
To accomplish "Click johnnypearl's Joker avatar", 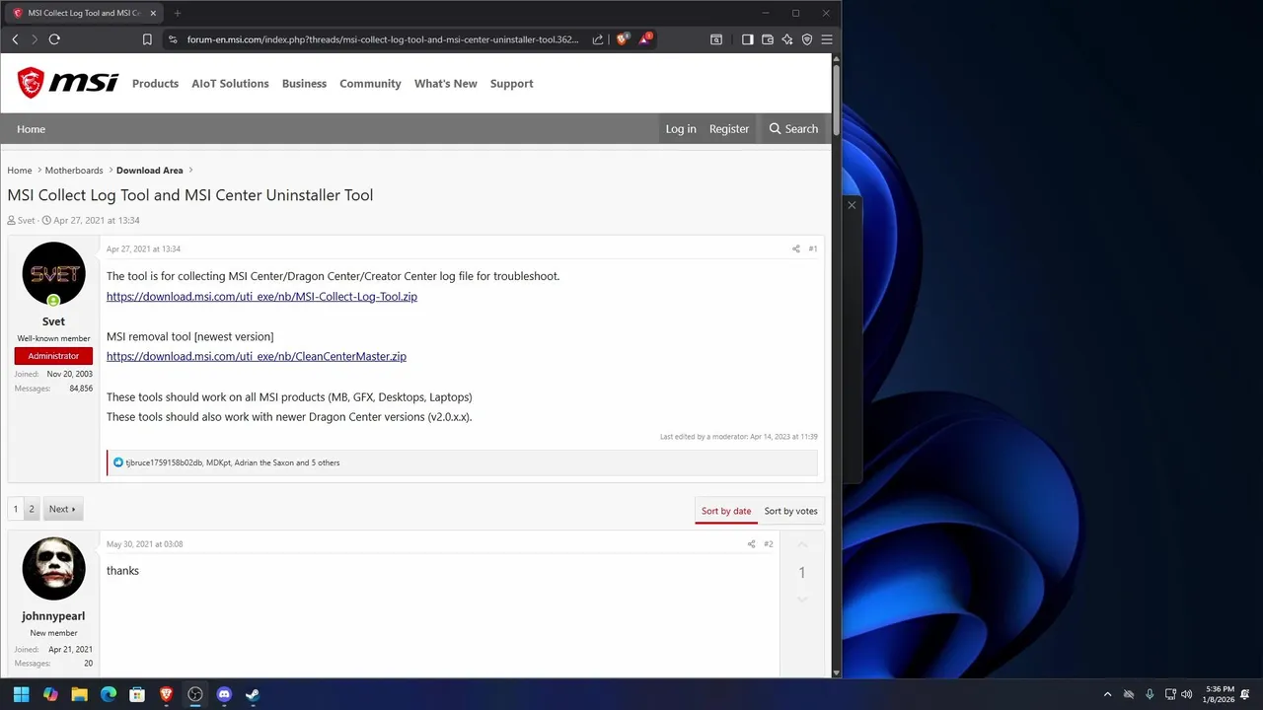I will coord(53,568).
